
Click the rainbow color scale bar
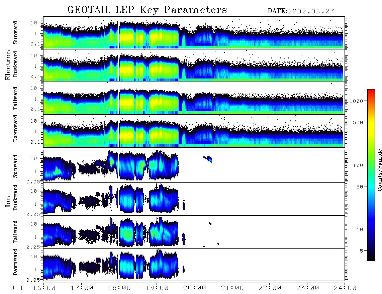(x=371, y=175)
